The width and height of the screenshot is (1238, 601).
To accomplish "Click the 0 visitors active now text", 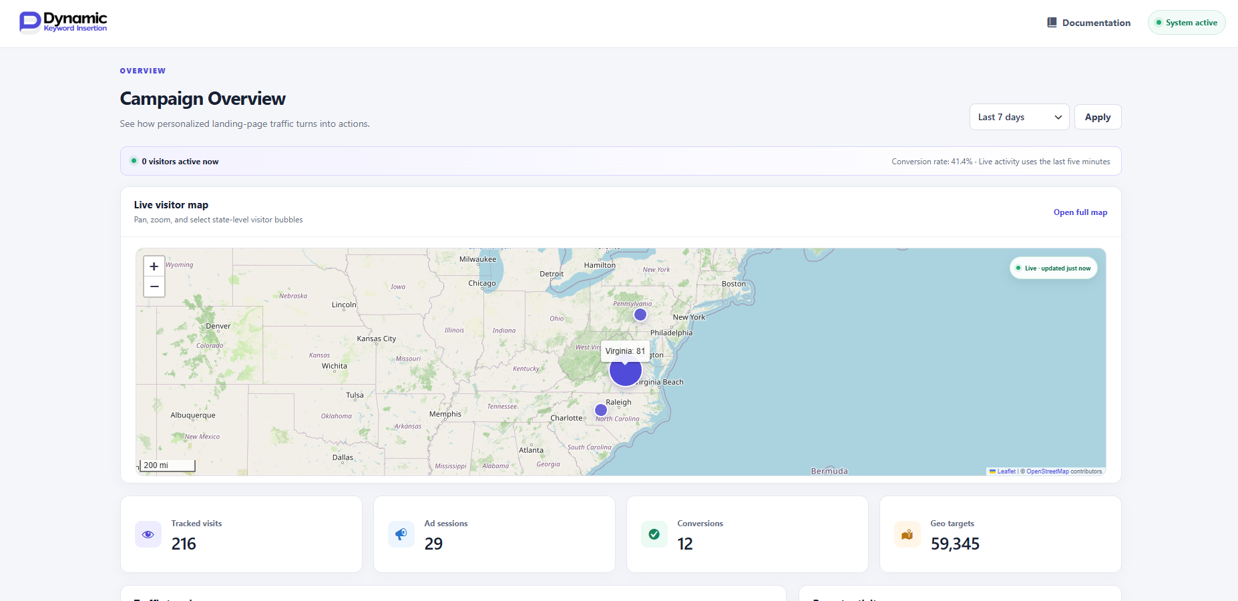I will pos(180,162).
